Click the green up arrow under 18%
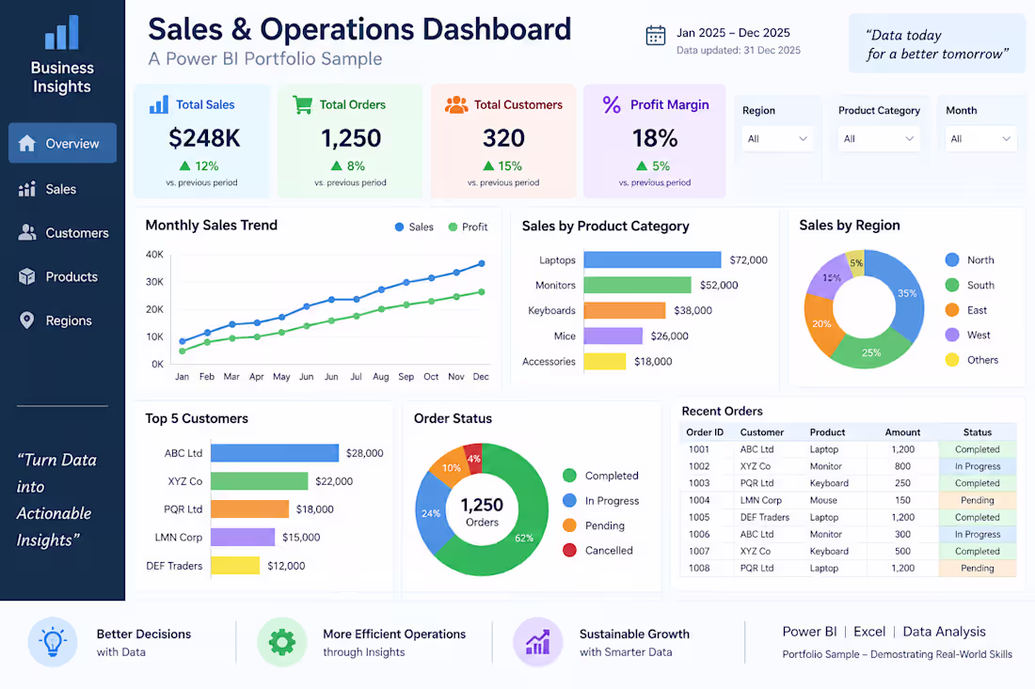The width and height of the screenshot is (1035, 689). coord(642,166)
